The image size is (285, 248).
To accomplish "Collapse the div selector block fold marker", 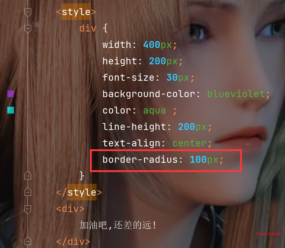I will pyautogui.click(x=27, y=29).
